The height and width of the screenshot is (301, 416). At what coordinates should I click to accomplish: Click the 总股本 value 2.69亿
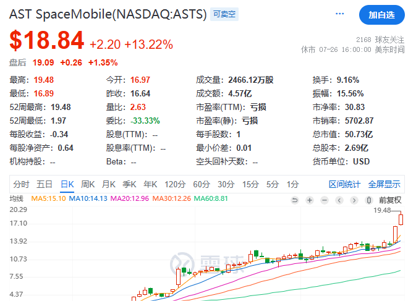pyautogui.click(x=356, y=148)
